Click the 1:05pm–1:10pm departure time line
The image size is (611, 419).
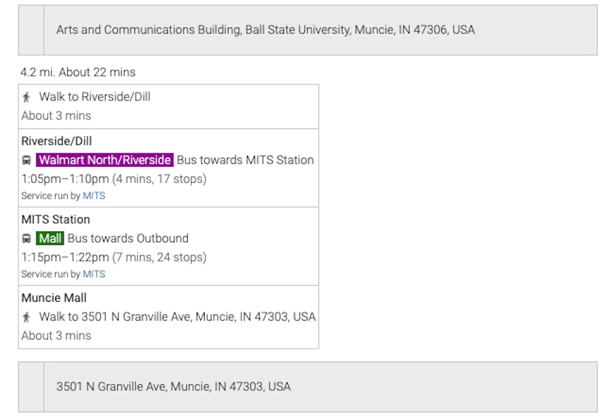(114, 179)
